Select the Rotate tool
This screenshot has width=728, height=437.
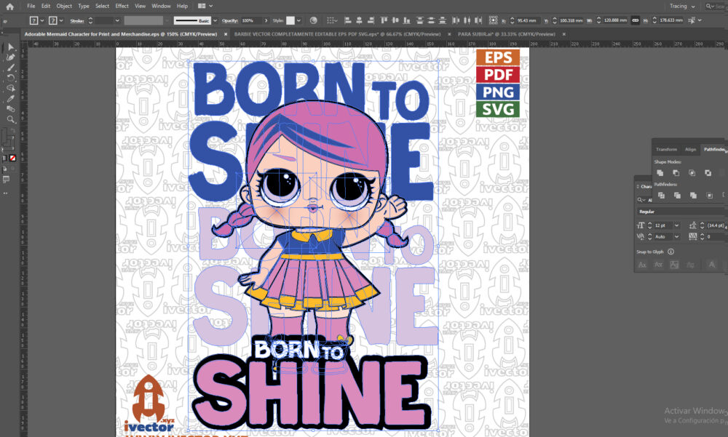click(11, 78)
